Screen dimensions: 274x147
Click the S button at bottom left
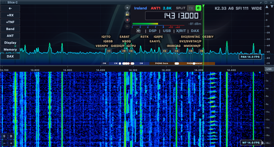pos(4,136)
